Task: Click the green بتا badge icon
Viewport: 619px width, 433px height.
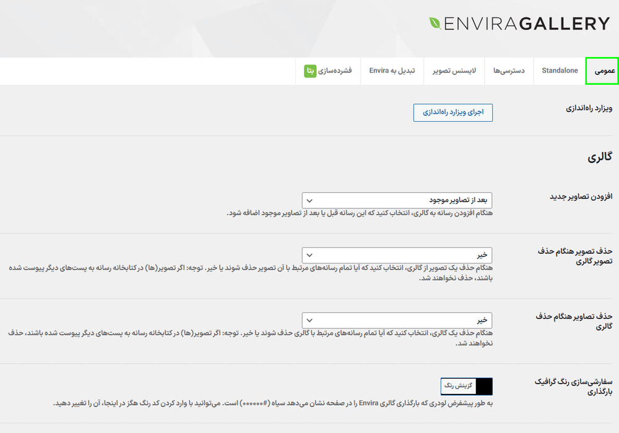Action: click(311, 71)
